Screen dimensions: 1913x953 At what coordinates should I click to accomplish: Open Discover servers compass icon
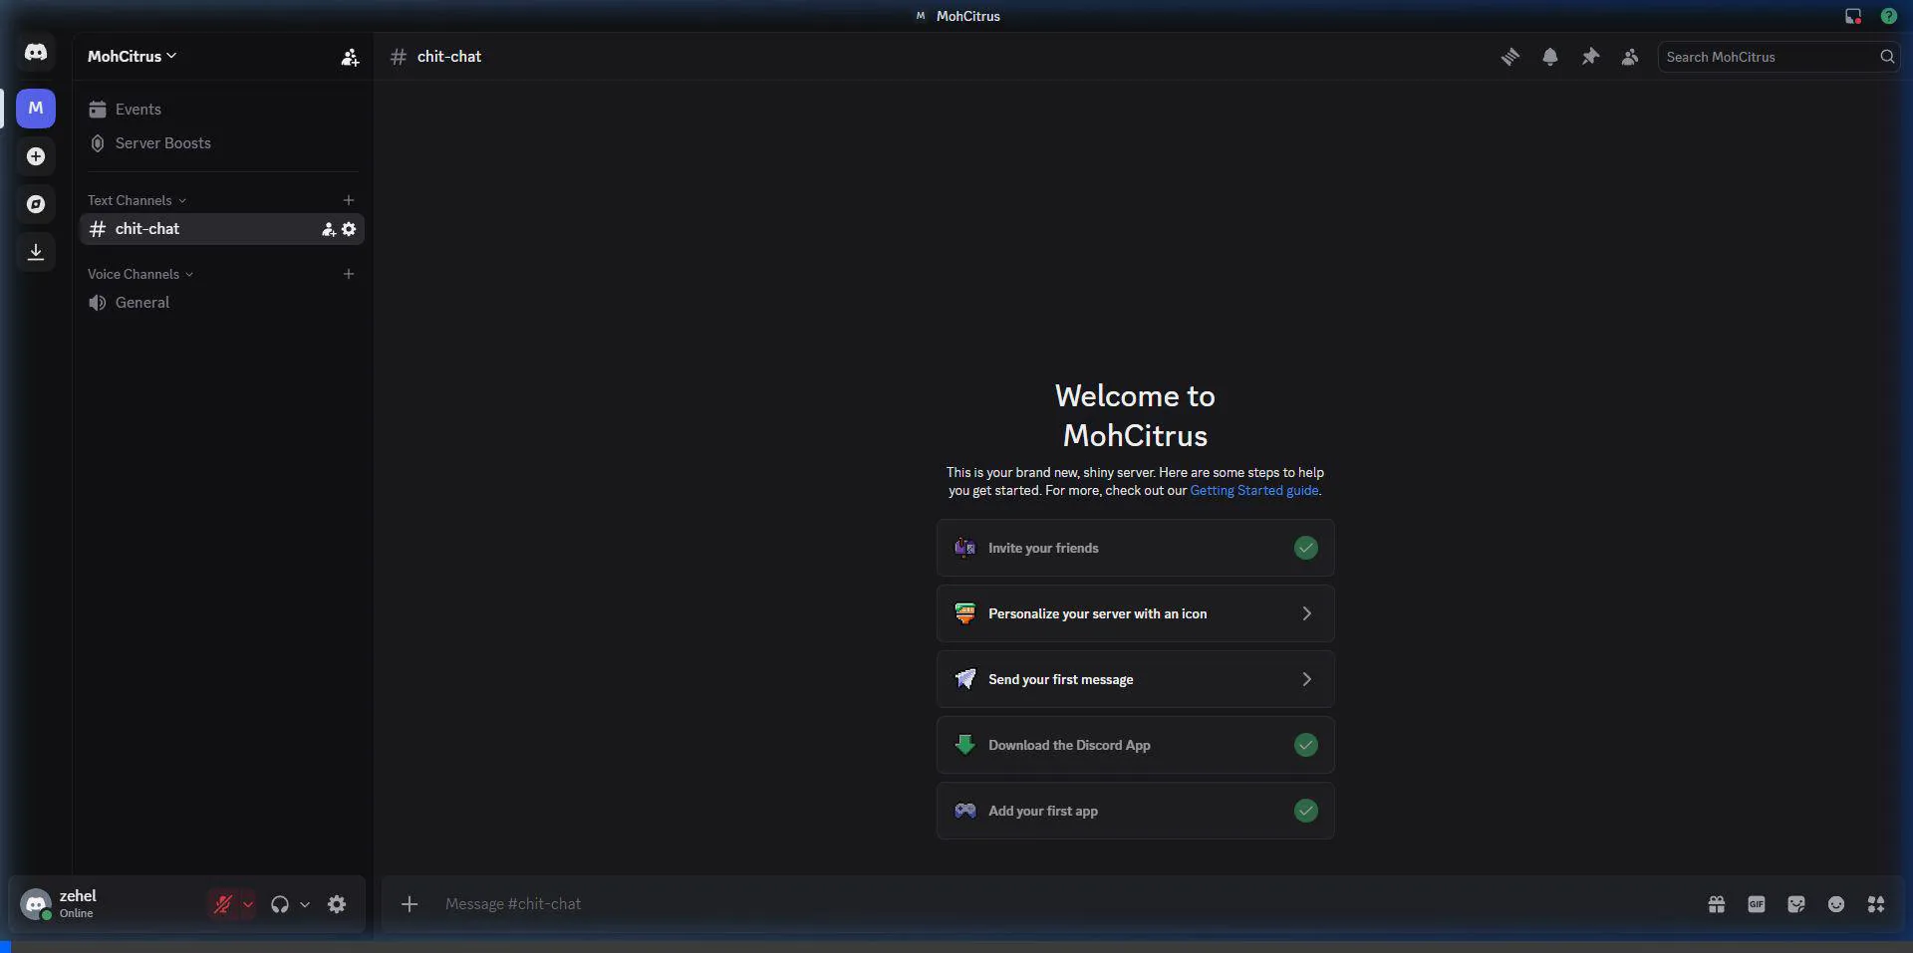click(36, 204)
